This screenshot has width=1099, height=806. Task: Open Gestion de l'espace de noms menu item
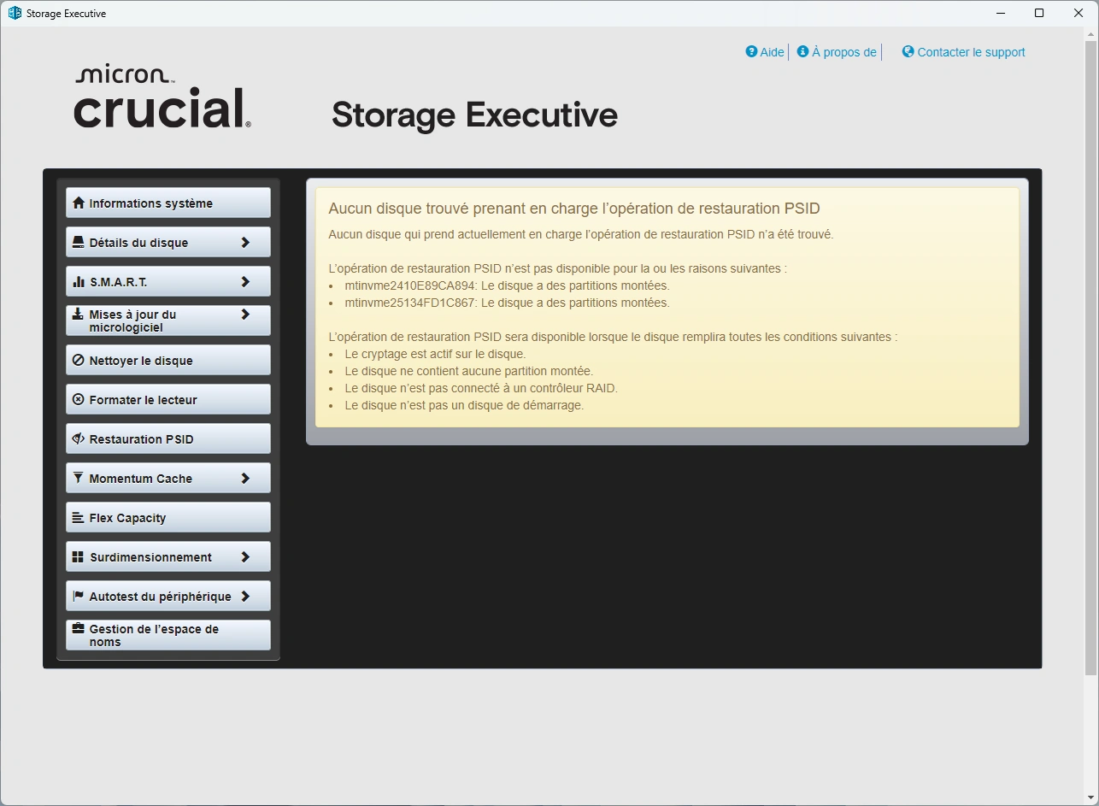pyautogui.click(x=168, y=635)
